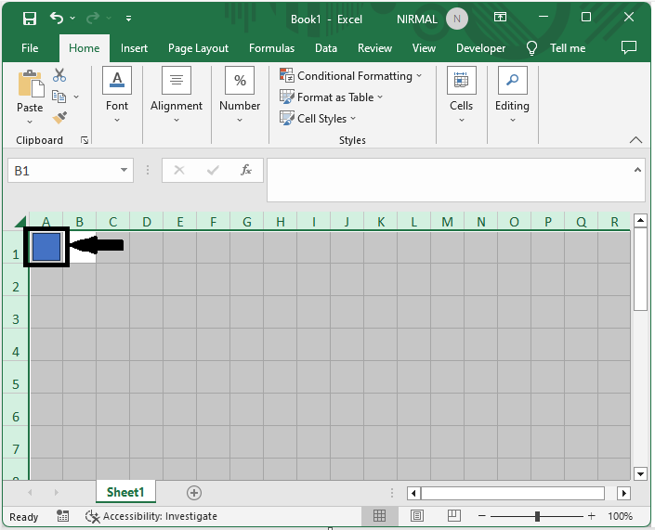Screen dimensions: 655x530
Task: Open the File tab
Action: (x=30, y=48)
